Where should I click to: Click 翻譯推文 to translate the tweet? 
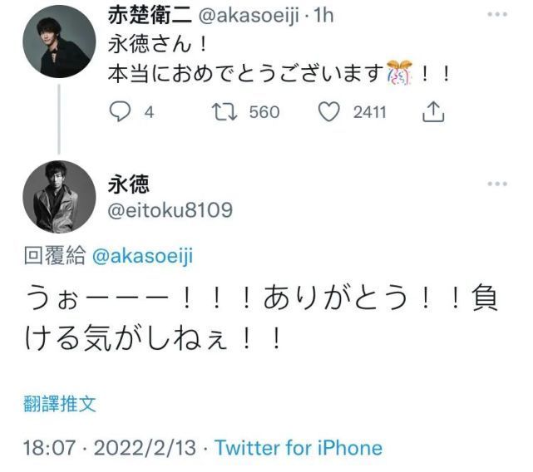click(x=60, y=404)
